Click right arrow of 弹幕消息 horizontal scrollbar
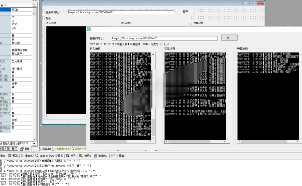Image resolution: width=302 pixels, height=186 pixels. (297, 141)
